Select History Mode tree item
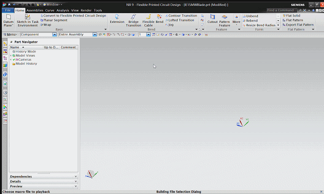 coord(24,52)
